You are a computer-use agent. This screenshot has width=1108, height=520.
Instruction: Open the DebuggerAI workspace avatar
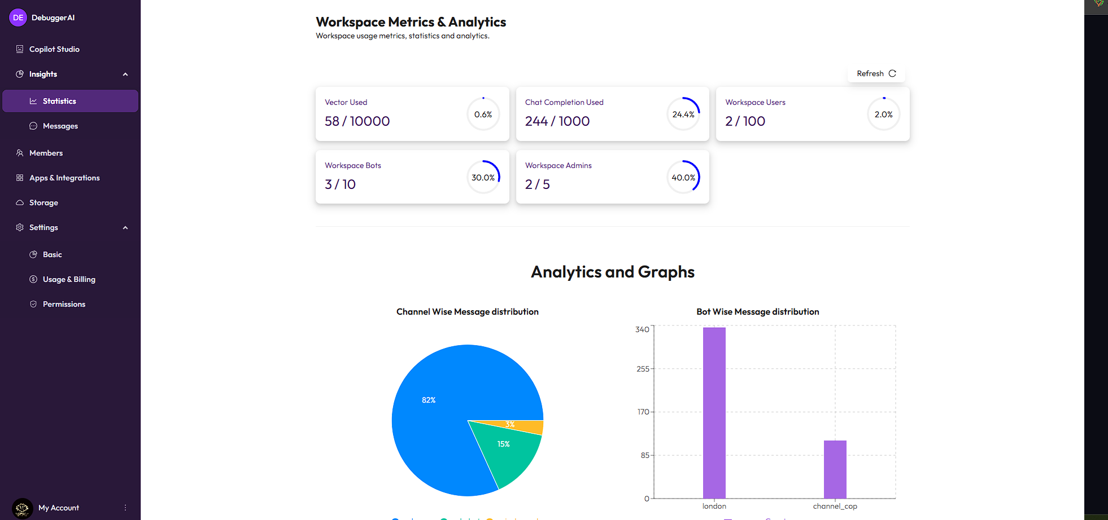pyautogui.click(x=18, y=17)
